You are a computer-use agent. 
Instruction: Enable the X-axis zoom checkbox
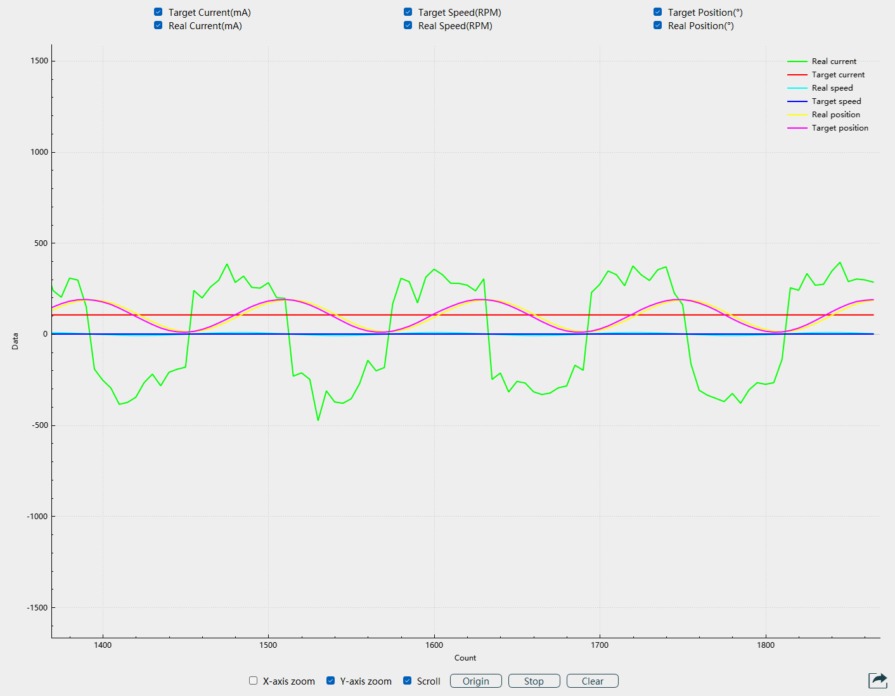[254, 681]
